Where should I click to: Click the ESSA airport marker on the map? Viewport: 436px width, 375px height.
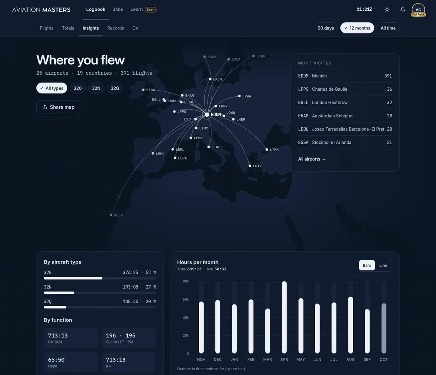pos(228,59)
